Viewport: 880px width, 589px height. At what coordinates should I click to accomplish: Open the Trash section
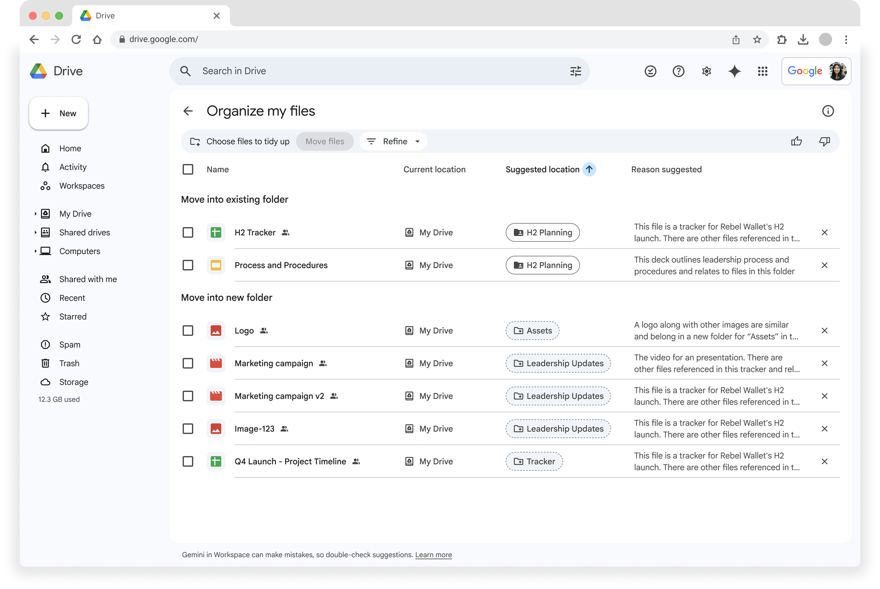click(69, 363)
